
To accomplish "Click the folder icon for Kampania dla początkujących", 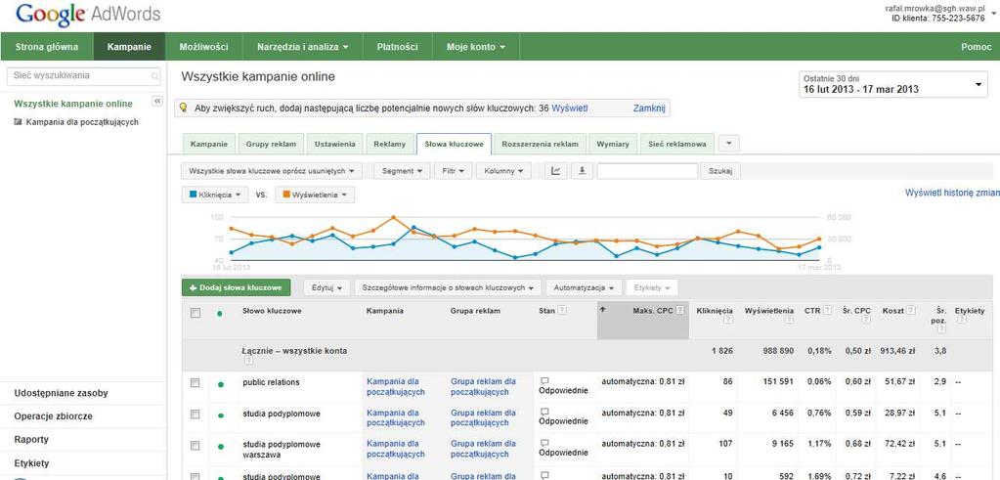I will coord(18,122).
